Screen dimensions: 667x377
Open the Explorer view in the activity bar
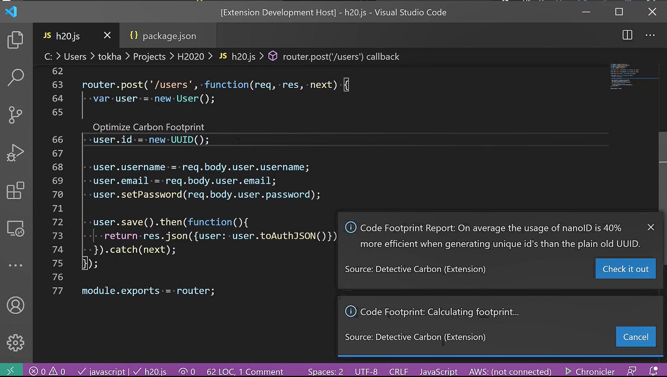(15, 40)
